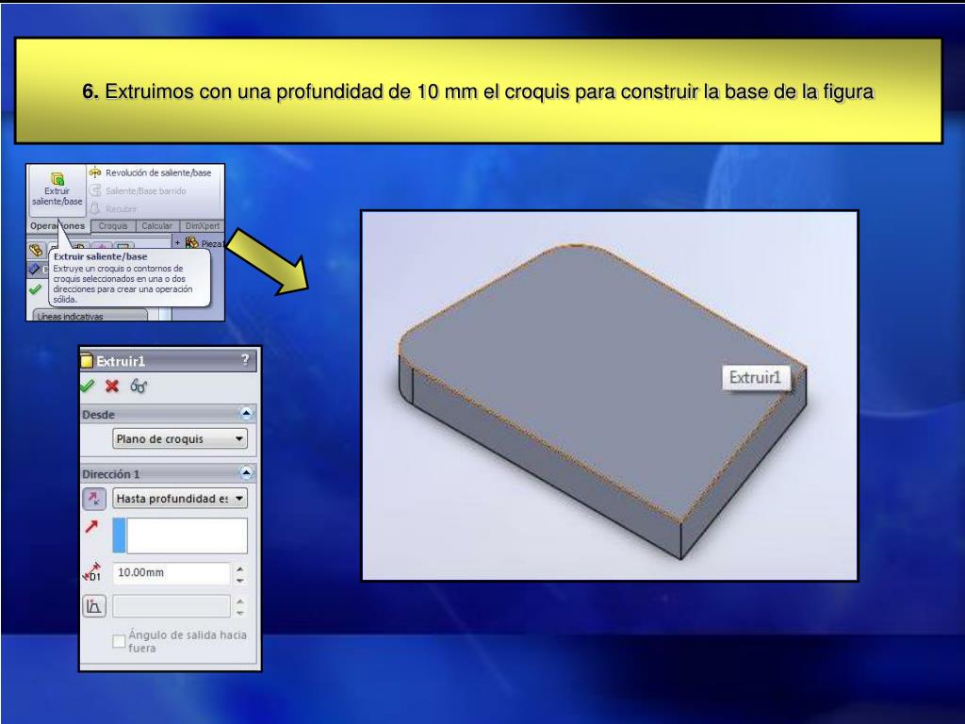Switch to the Operaciones tab
The image size is (965, 724).
[57, 226]
